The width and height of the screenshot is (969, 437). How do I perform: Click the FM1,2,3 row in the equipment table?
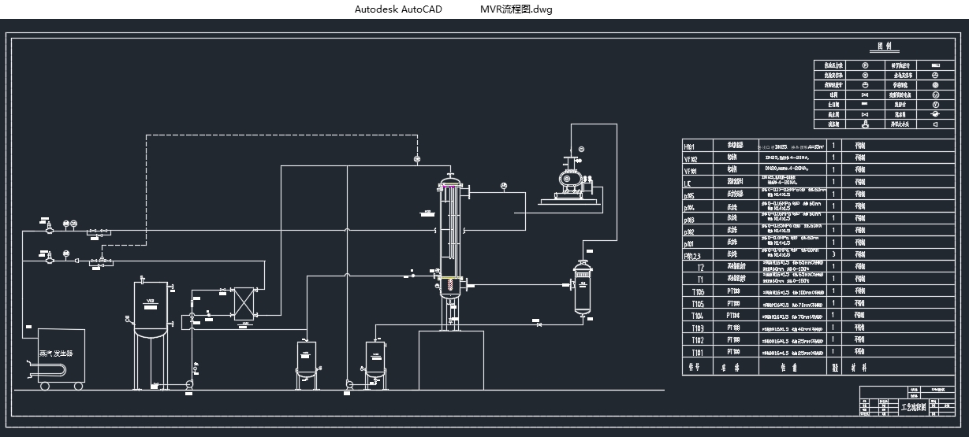(x=692, y=255)
